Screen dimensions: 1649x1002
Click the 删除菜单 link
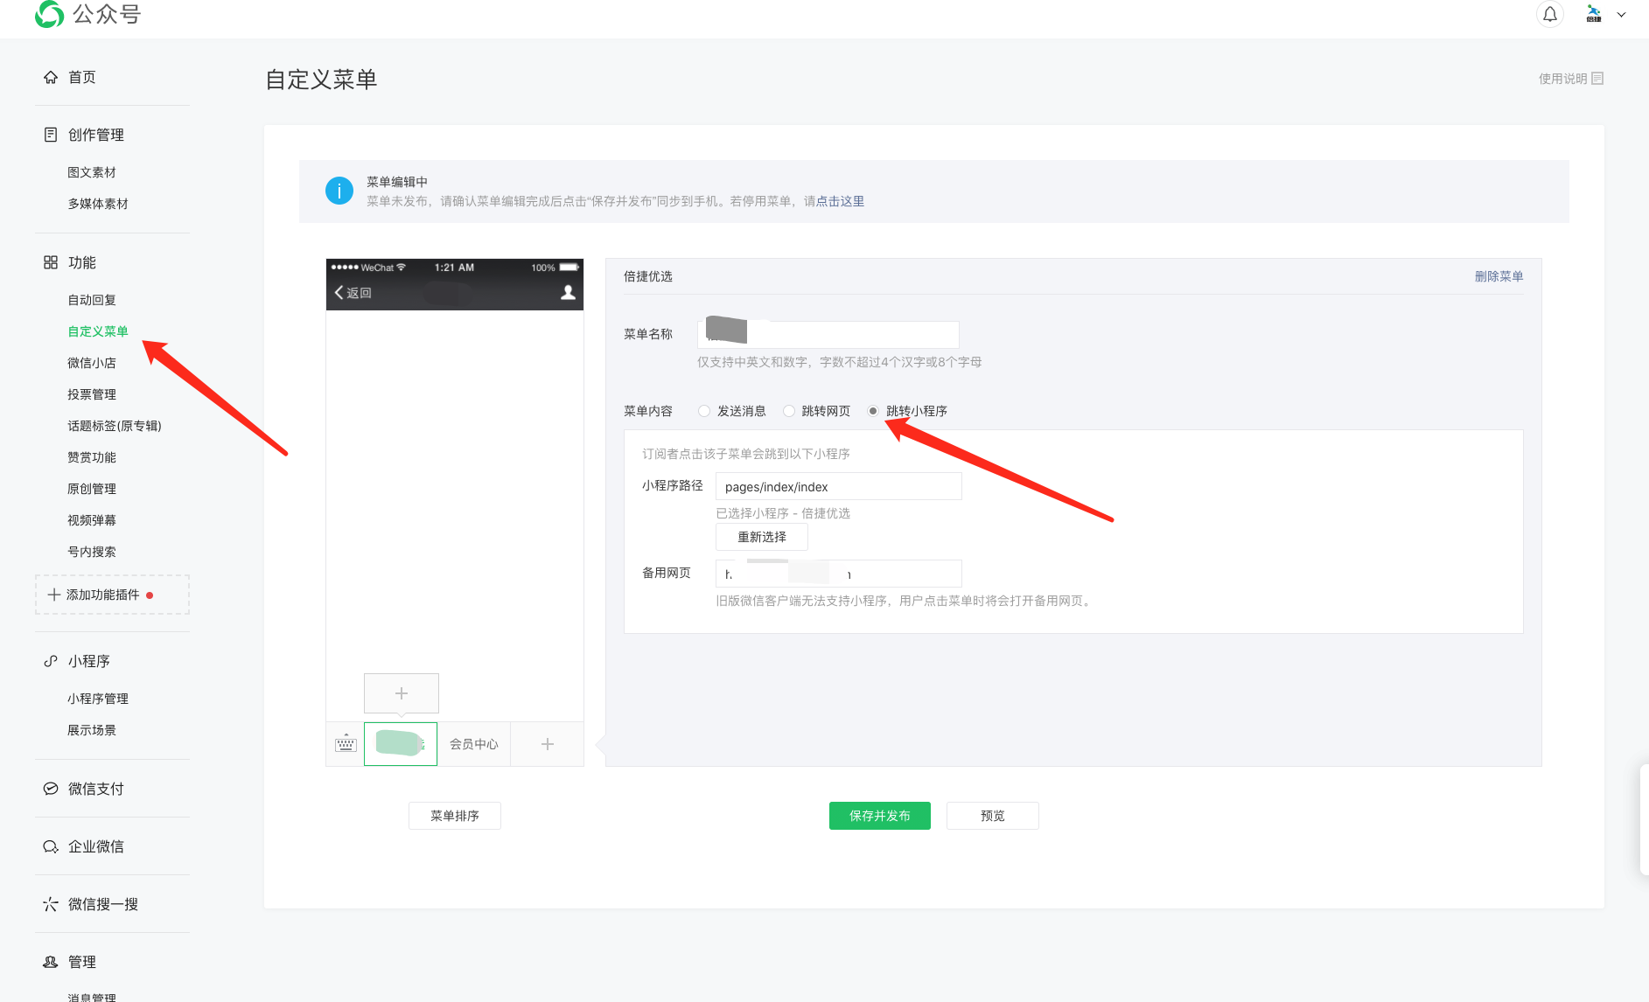1499,276
